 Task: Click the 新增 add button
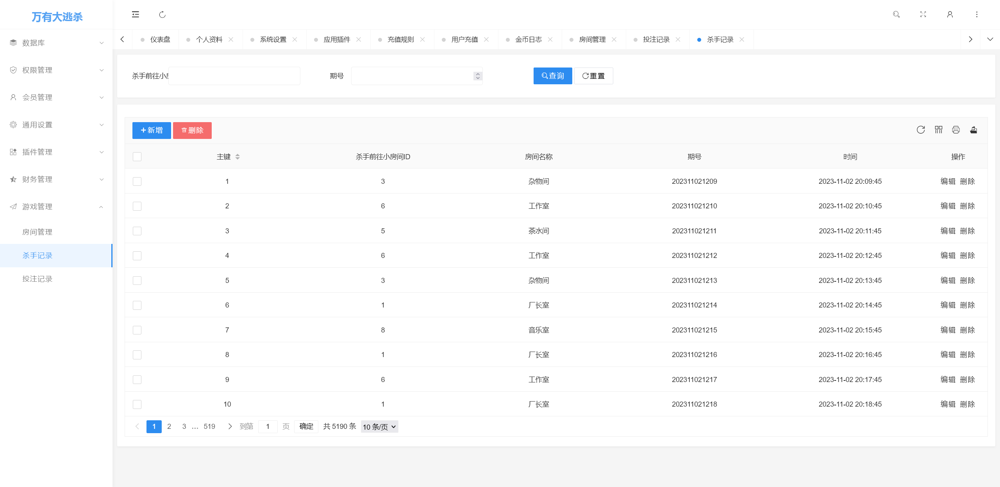151,130
